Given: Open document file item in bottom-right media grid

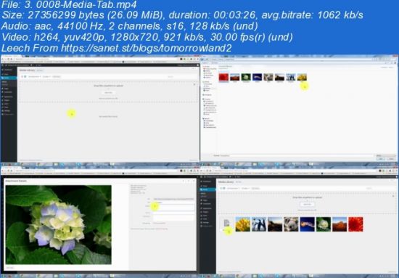Looking at the screenshot, I should (226, 224).
